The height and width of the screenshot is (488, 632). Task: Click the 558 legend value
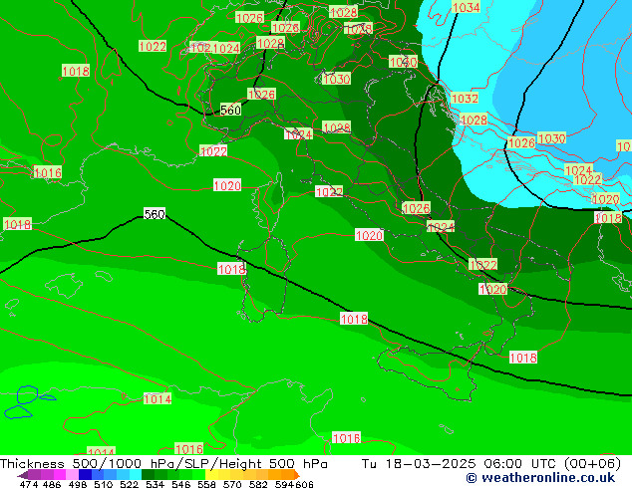[206, 484]
